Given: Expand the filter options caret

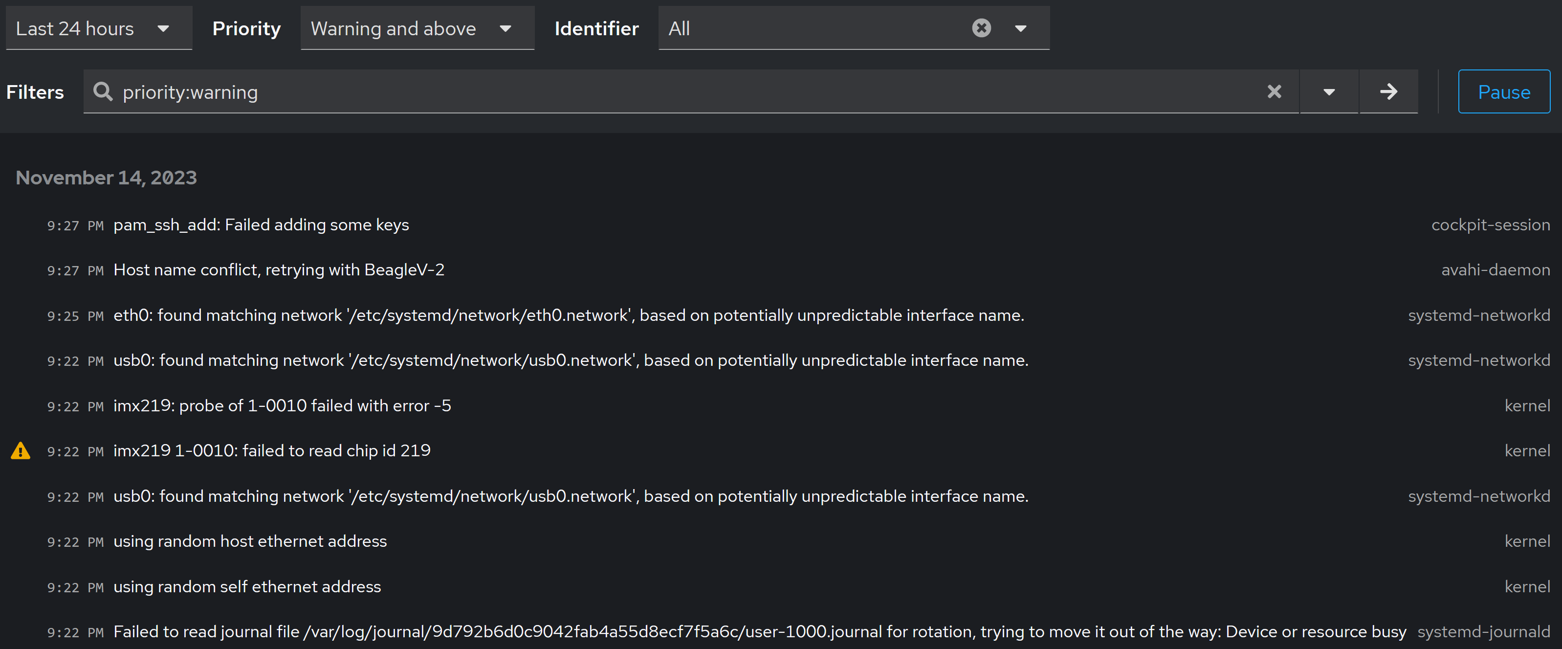Looking at the screenshot, I should click(x=1328, y=91).
